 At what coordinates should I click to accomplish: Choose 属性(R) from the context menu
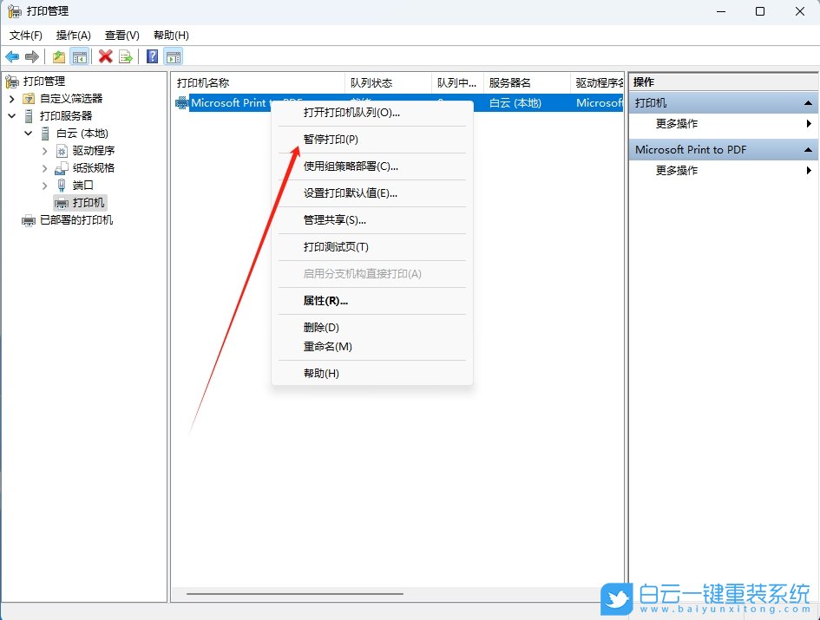(327, 301)
